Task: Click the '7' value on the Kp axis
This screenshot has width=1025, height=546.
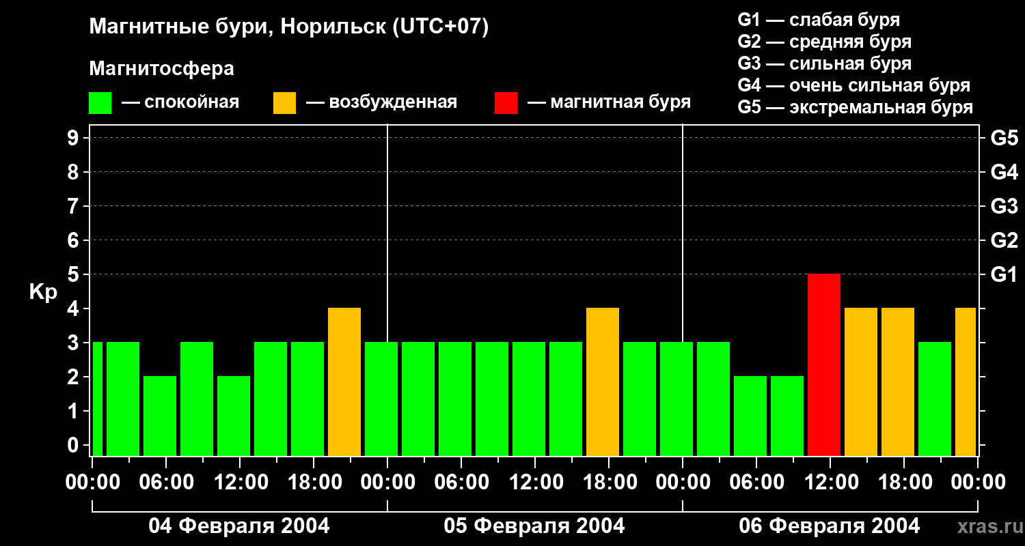Action: coord(74,206)
